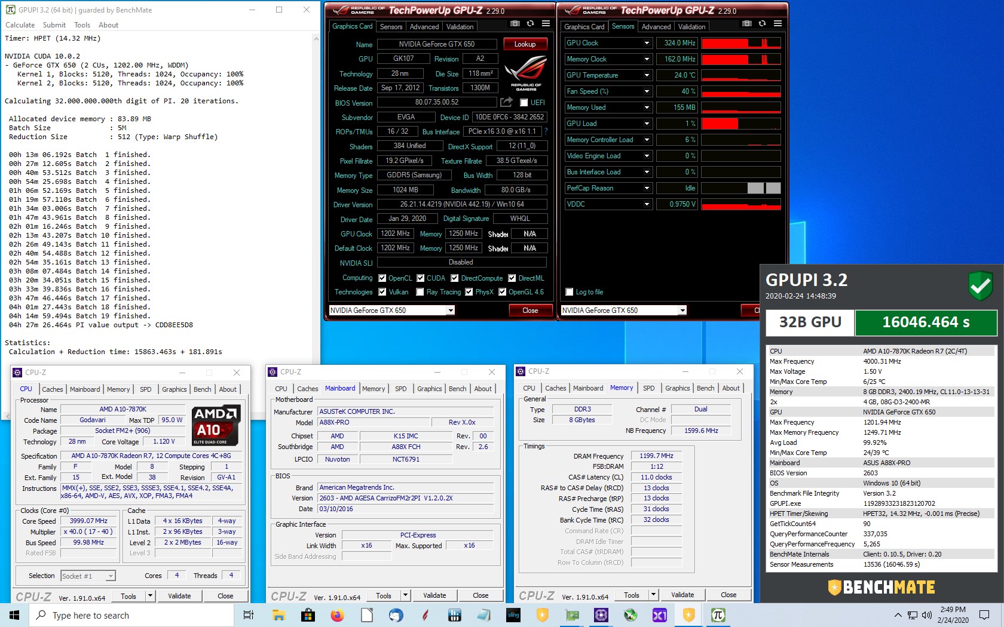
Task: Click the PerfCap Reason indicator bar
Action: 740,188
